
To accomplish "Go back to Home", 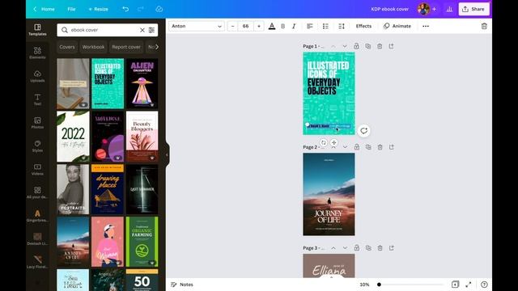I will 44,9.
